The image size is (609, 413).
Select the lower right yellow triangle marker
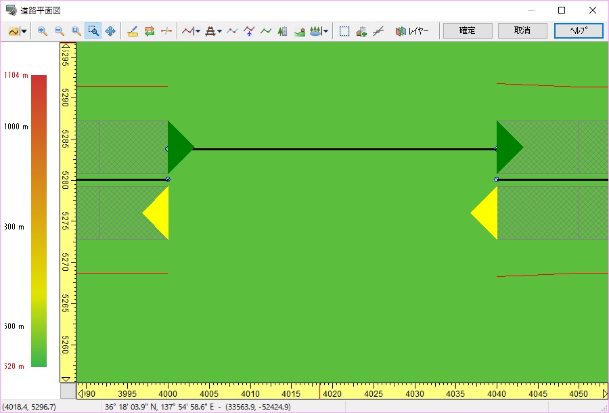point(484,213)
